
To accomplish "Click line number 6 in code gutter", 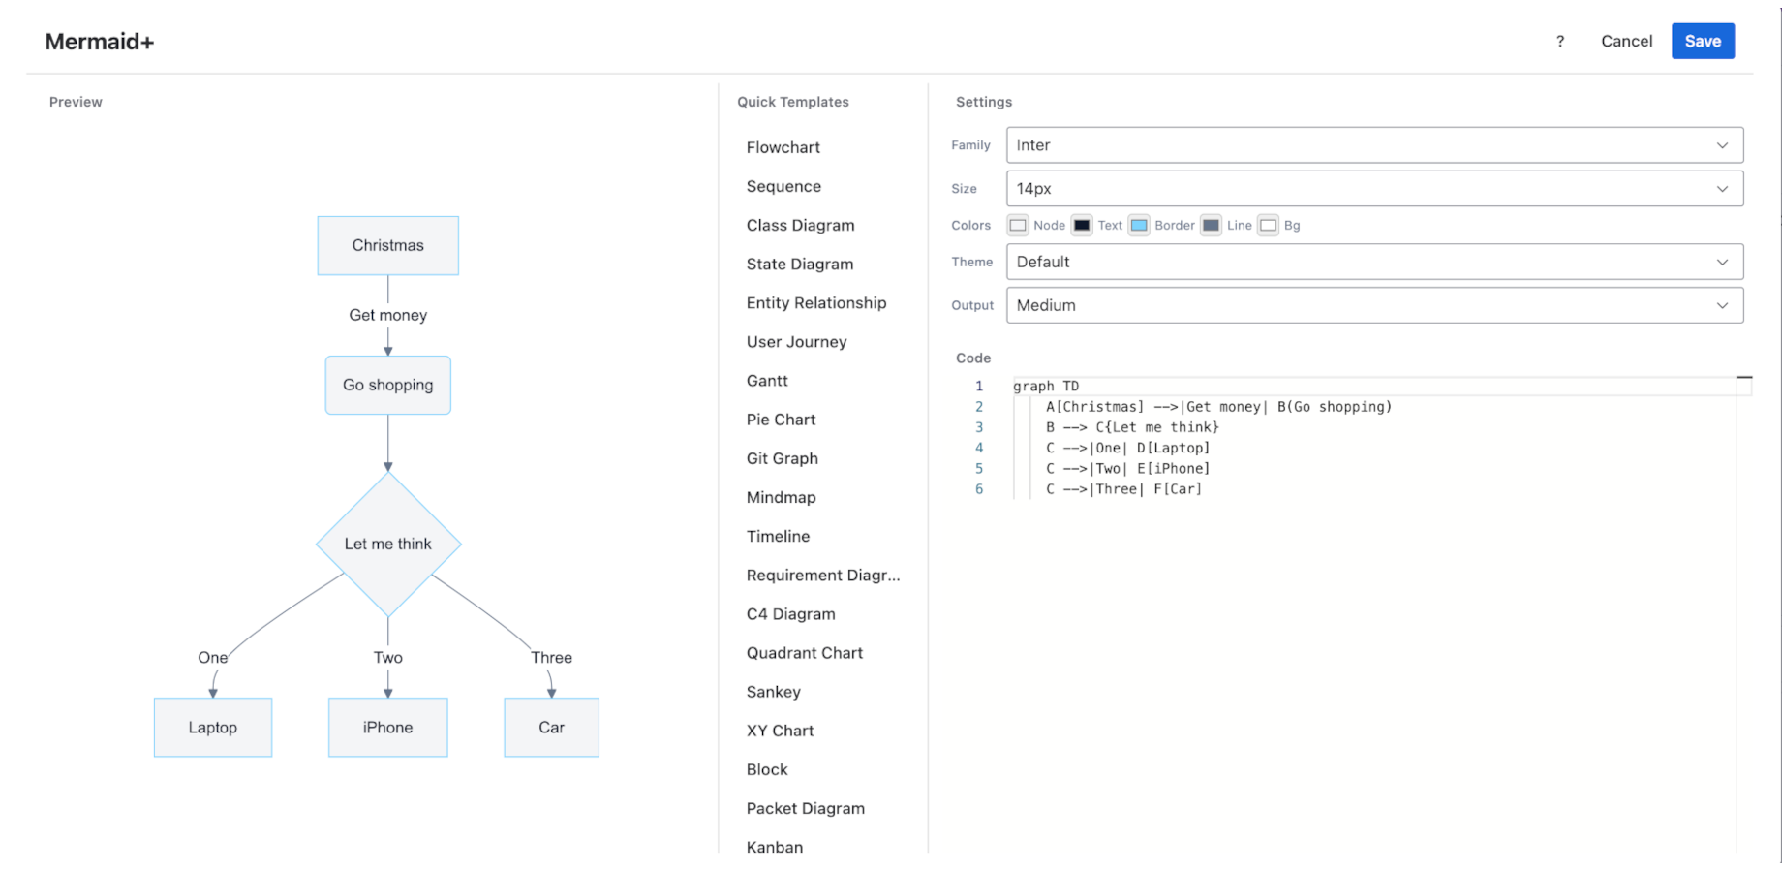I will pos(979,489).
